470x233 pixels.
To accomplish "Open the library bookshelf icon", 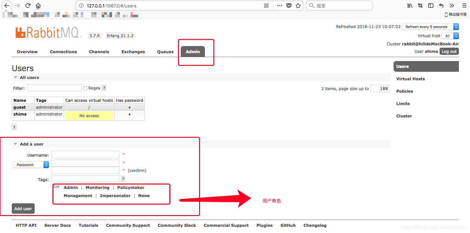I will [x=410, y=6].
